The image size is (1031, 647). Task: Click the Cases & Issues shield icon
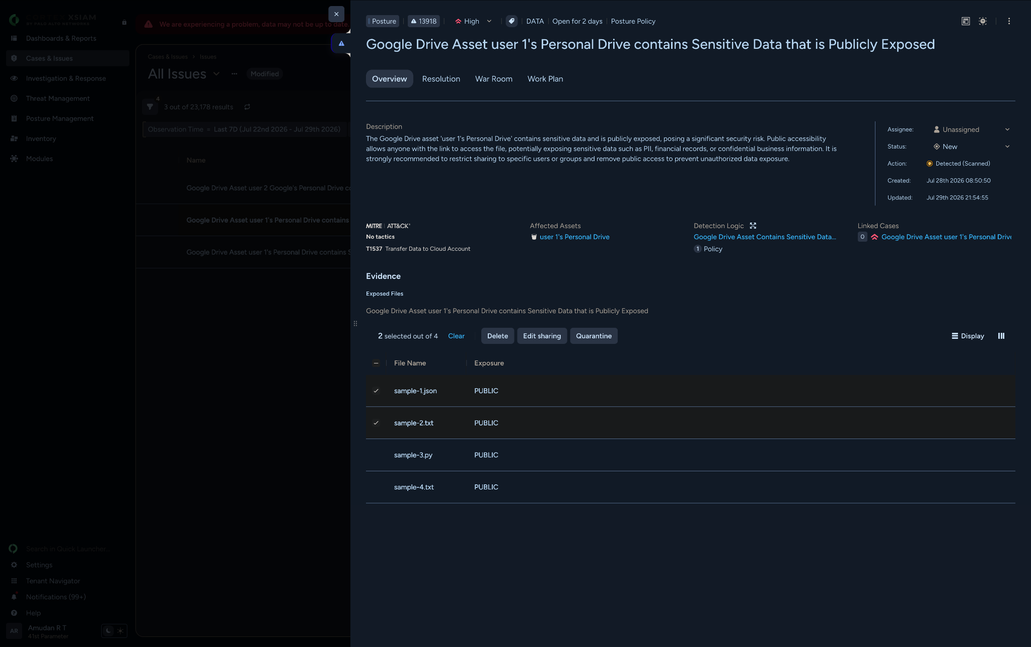point(14,58)
